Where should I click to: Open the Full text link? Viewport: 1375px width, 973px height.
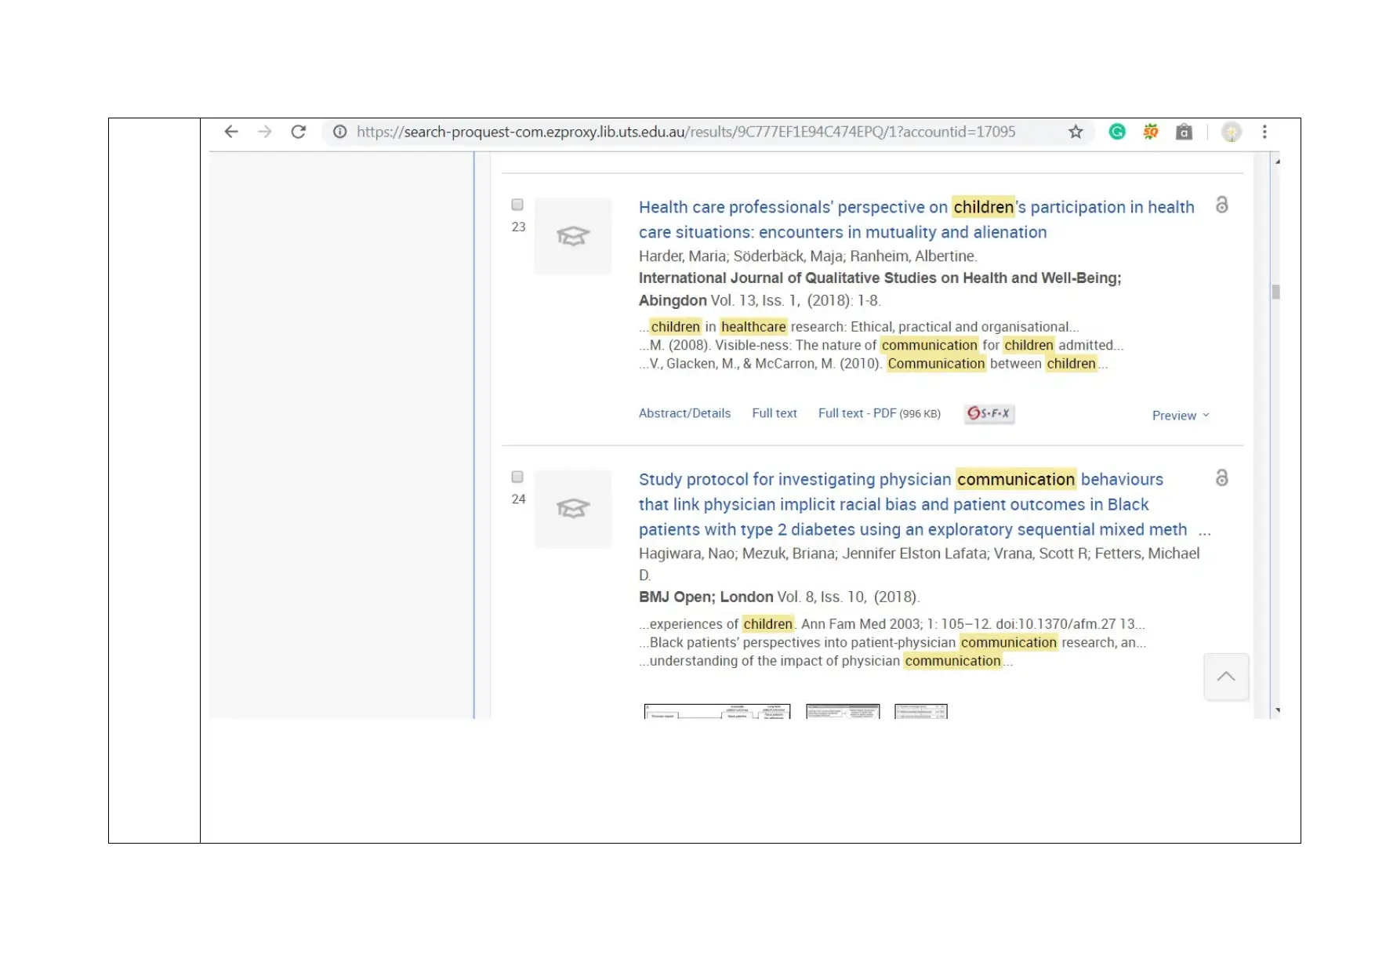pyautogui.click(x=775, y=413)
